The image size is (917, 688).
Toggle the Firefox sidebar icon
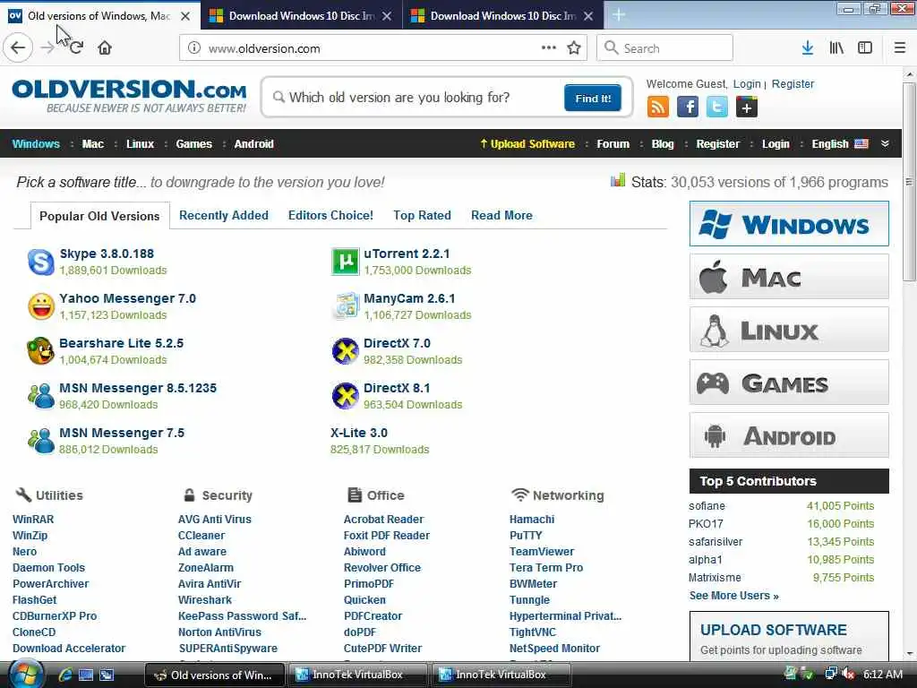[x=865, y=48]
